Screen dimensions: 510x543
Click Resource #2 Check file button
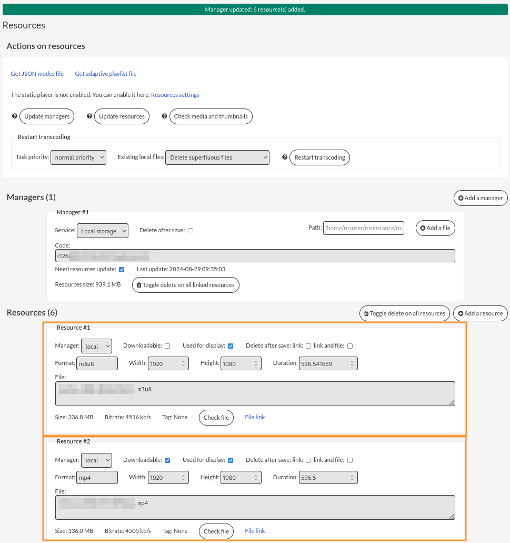216,531
